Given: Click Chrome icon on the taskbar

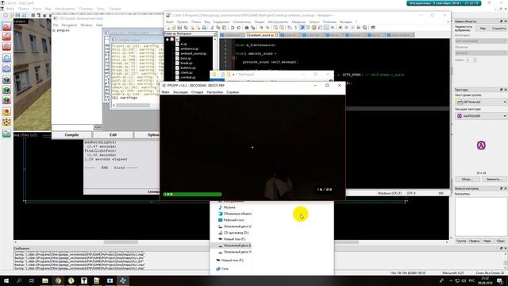Looking at the screenshot, I should point(58,280).
